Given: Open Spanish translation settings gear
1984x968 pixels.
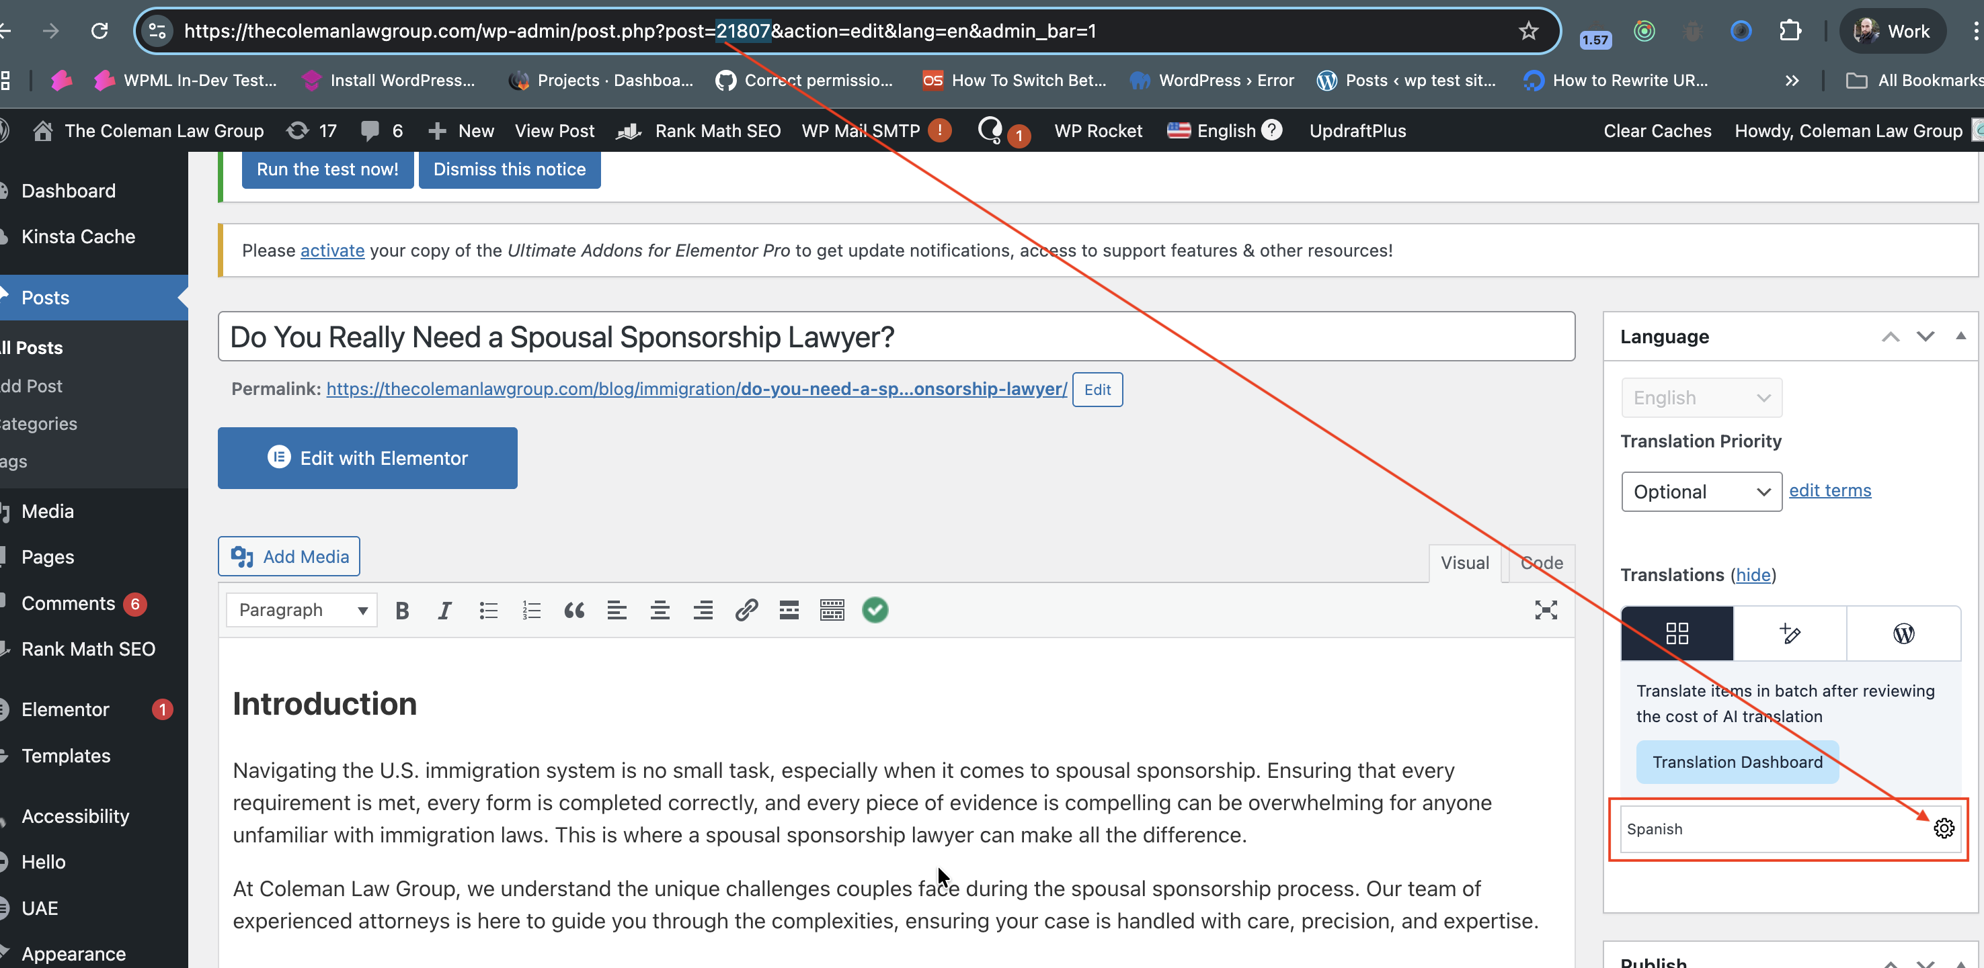Looking at the screenshot, I should pyautogui.click(x=1943, y=828).
